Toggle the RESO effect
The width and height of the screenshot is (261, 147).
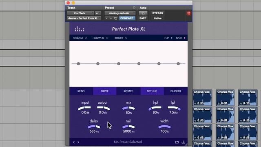pos(81,91)
